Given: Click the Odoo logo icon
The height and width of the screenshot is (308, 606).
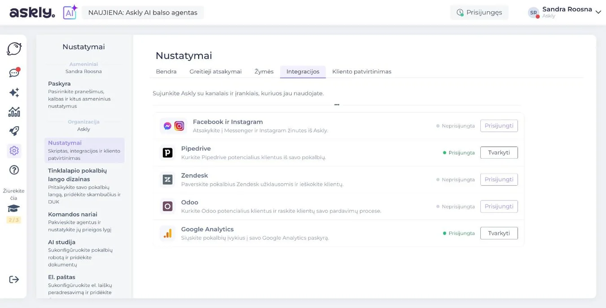Looking at the screenshot, I should tap(167, 206).
